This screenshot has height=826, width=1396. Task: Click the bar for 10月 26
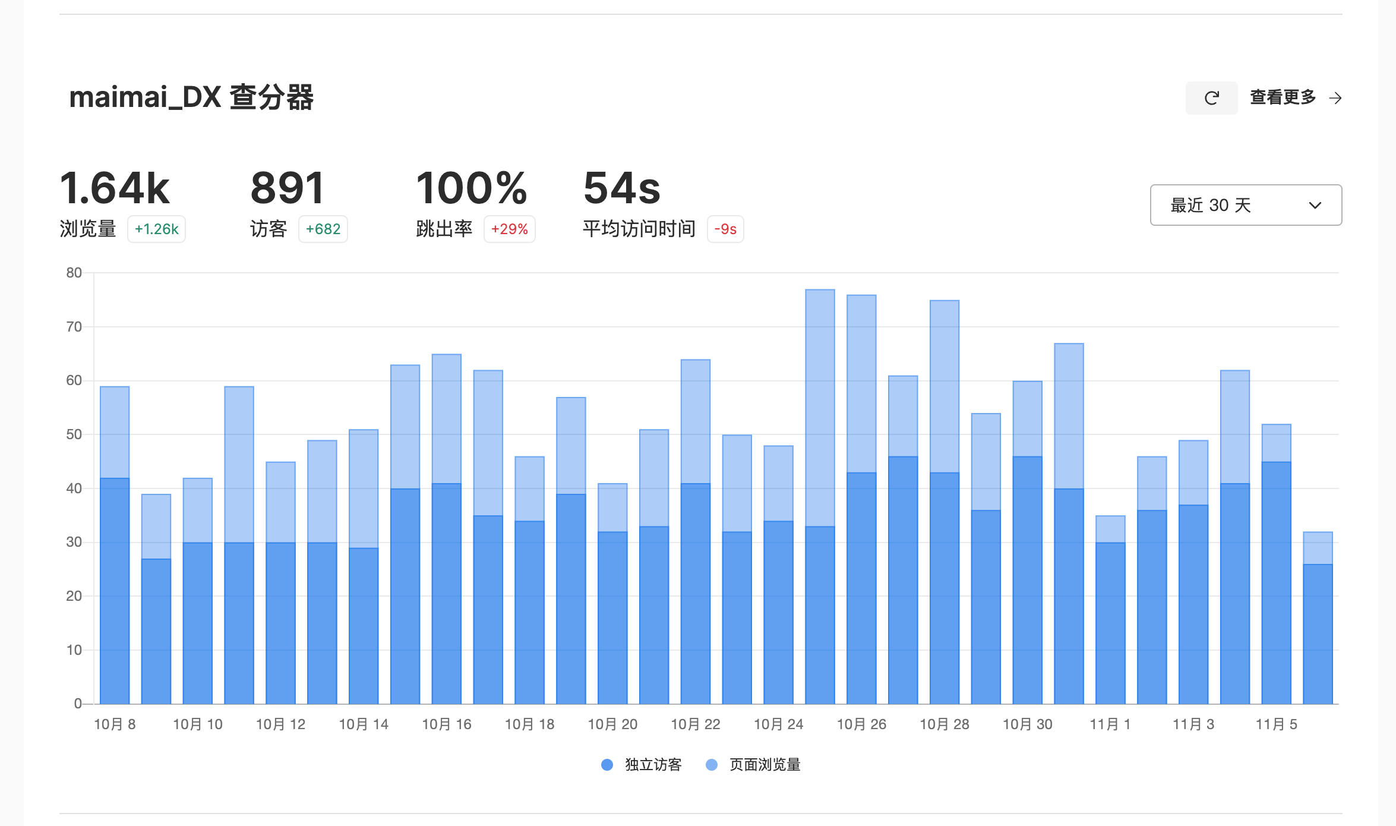(x=861, y=500)
